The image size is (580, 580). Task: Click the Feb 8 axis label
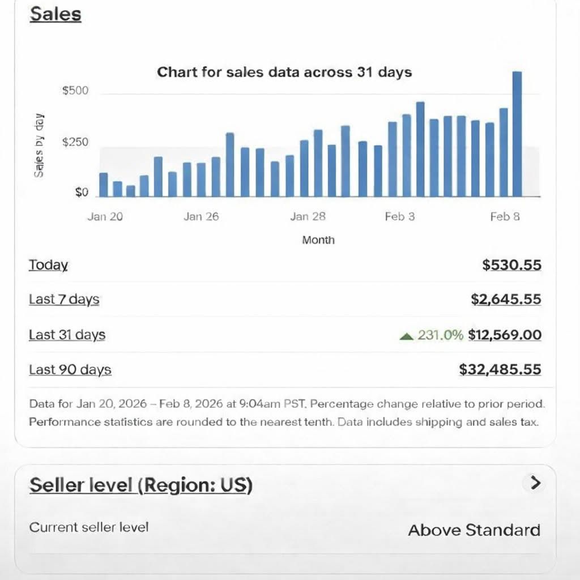505,217
